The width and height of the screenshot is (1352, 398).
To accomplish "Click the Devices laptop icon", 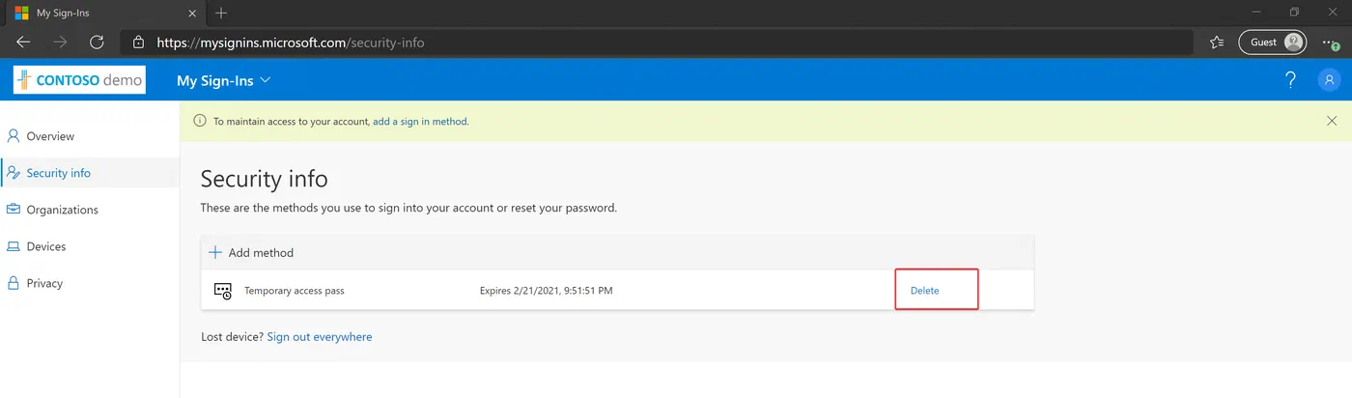I will [14, 246].
